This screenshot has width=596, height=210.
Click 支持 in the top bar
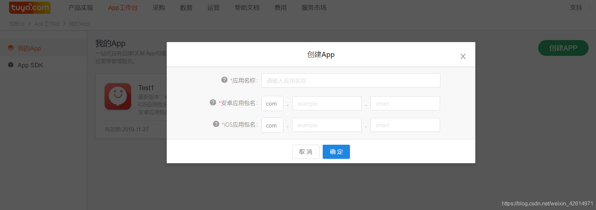576,7
